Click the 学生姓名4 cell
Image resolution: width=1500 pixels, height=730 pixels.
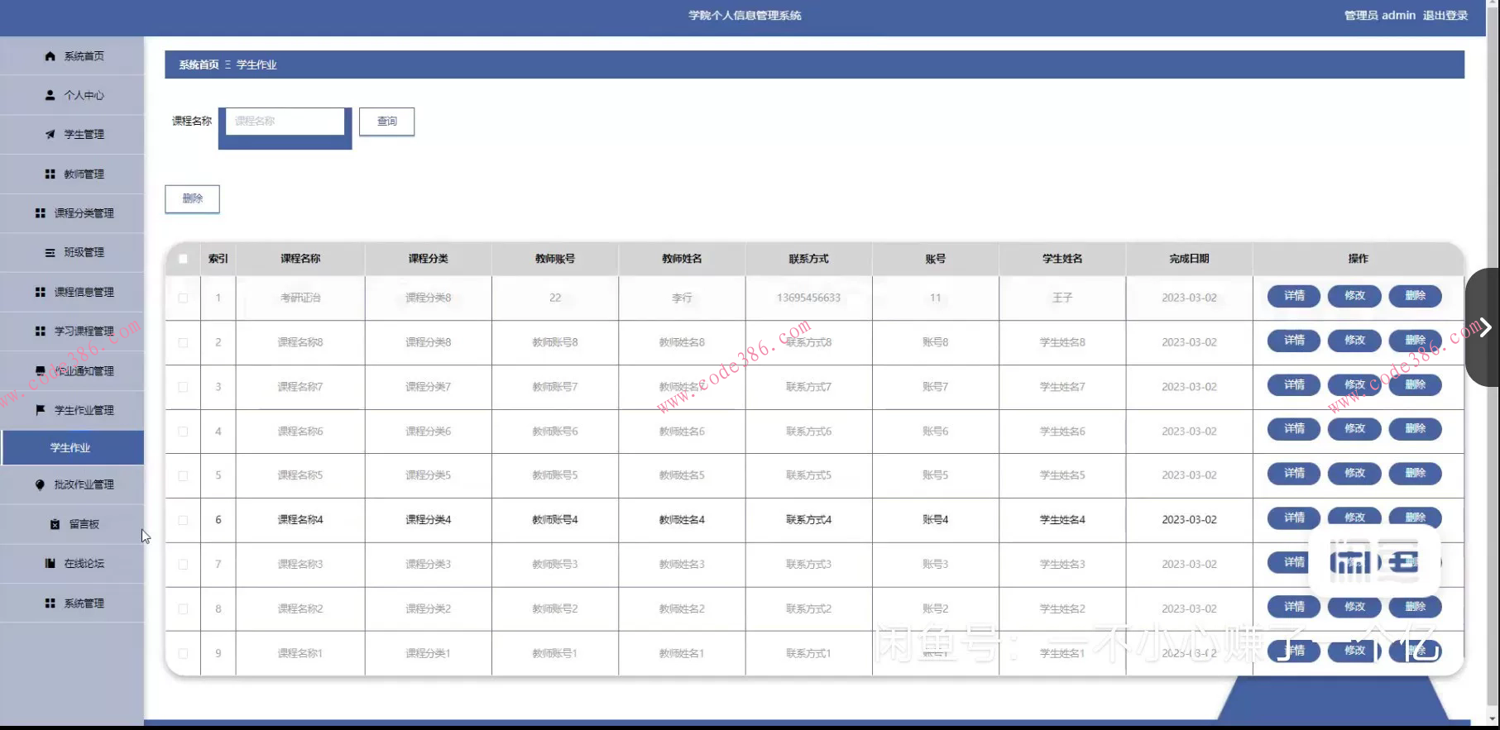click(x=1062, y=520)
